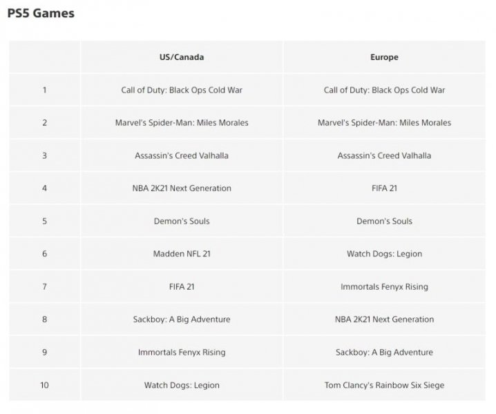Select Watch Dogs: Legion under Europe
This screenshot has height=414, width=496.
384,254
